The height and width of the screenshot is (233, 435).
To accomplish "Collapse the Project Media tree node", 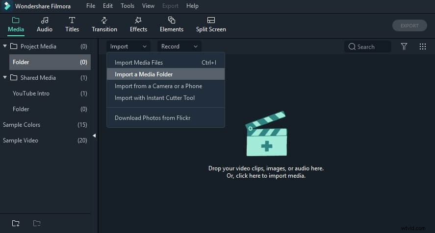I will tap(5, 46).
